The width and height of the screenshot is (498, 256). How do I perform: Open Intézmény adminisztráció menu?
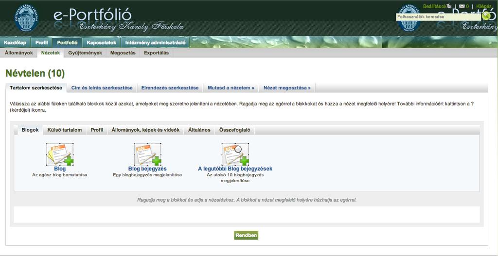point(155,43)
